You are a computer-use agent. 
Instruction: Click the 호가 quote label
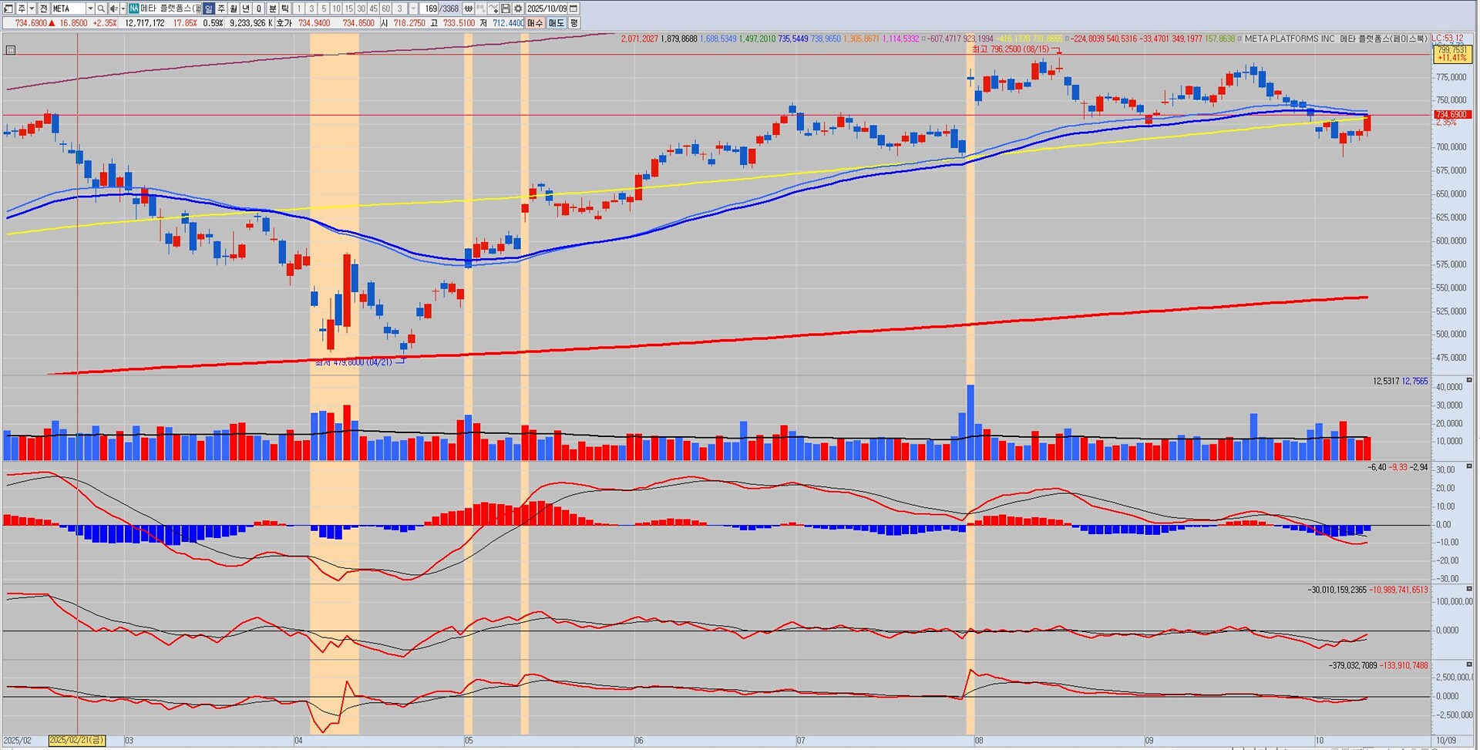(x=284, y=23)
